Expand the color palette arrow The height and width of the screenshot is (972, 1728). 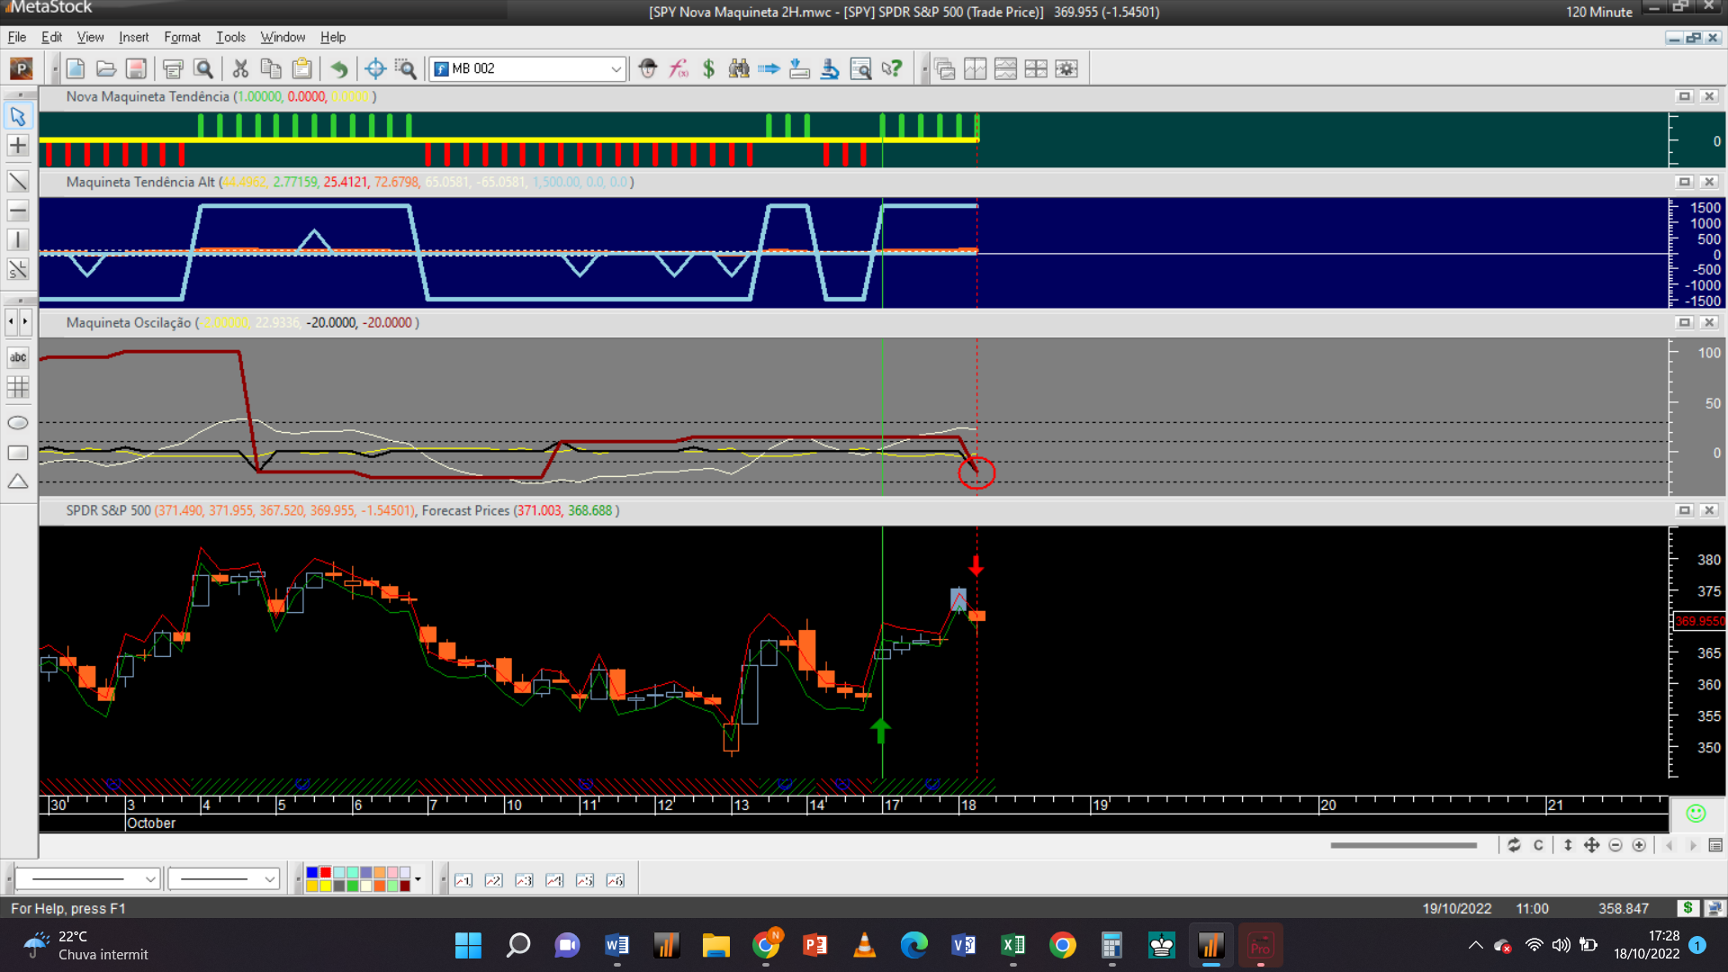click(418, 879)
